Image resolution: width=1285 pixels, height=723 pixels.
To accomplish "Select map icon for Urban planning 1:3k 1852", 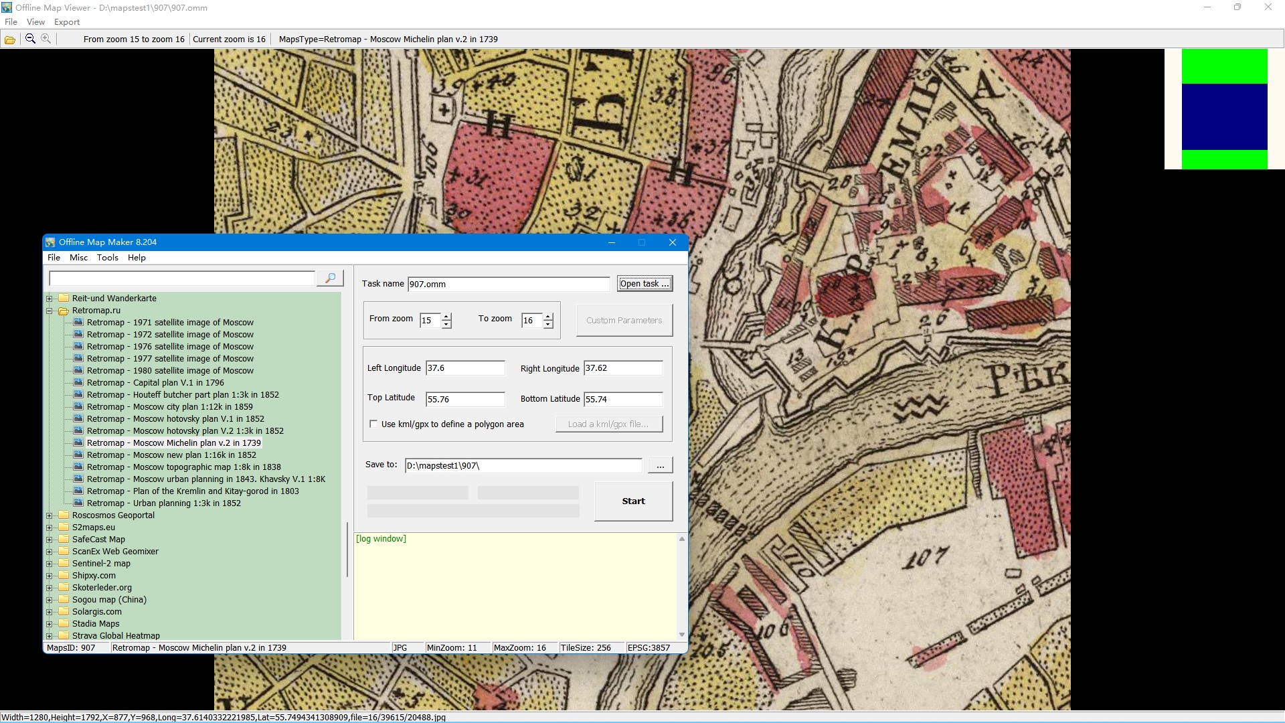I will pos(78,503).
